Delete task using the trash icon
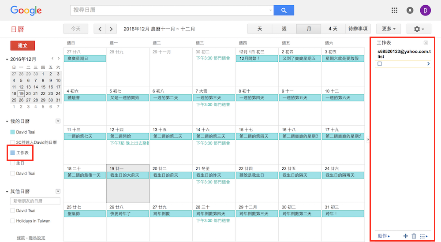441x242 pixels. coord(414,236)
